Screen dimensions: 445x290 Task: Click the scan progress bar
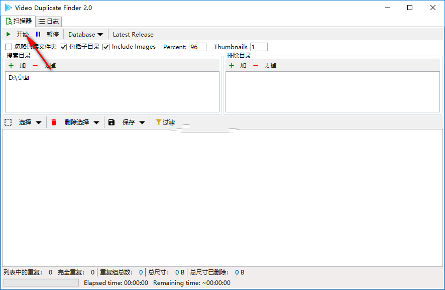click(x=41, y=282)
